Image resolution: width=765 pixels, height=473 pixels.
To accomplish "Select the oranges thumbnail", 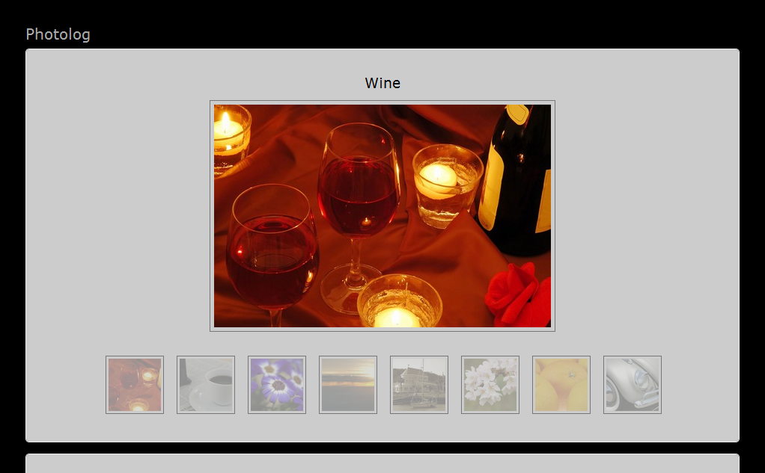I will (561, 385).
